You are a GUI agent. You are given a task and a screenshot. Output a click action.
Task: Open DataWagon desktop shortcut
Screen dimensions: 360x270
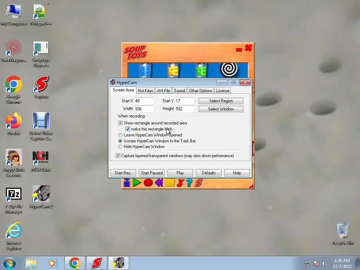coord(14,51)
